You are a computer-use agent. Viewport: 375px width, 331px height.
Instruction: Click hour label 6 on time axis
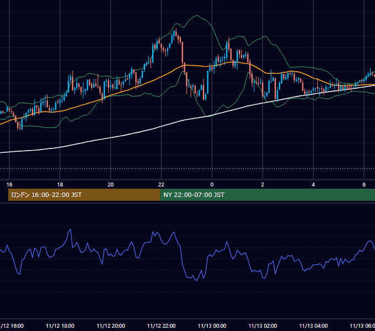364,185
